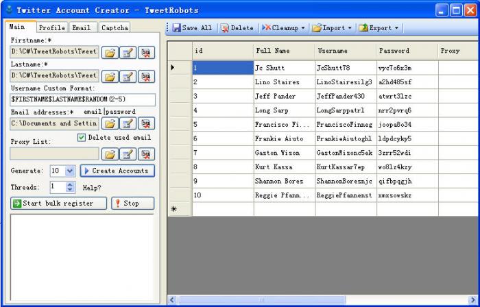Toggle the Delete used email checkbox

[82, 138]
